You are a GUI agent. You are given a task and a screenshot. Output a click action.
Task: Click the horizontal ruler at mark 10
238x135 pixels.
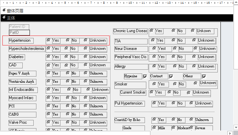(130, 3)
